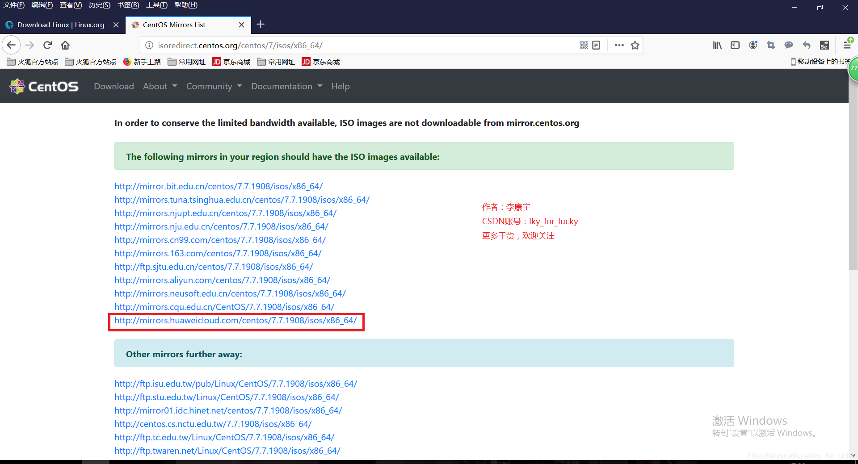This screenshot has width=858, height=464.
Task: Expand the About dropdown in CentOS navbar
Action: [x=160, y=86]
